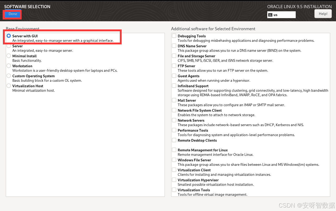Click 'Remote management interface for Oracle Linux.'

pyautogui.click(x=215, y=155)
